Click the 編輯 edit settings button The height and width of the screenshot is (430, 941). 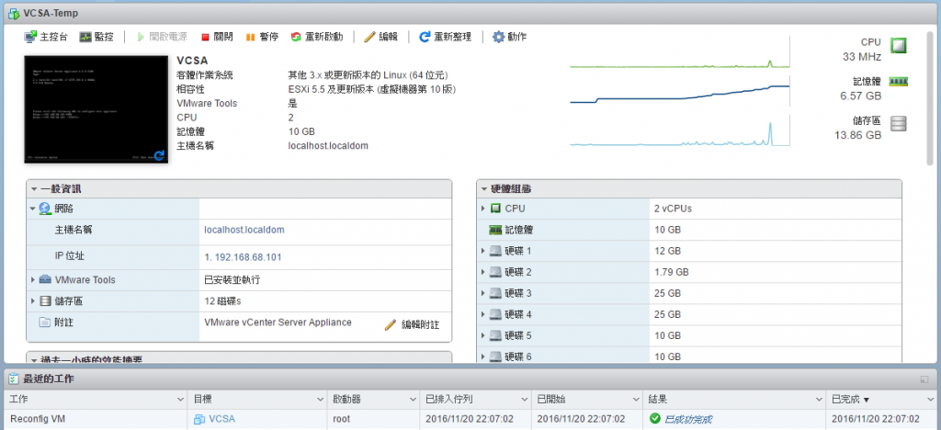tap(381, 37)
